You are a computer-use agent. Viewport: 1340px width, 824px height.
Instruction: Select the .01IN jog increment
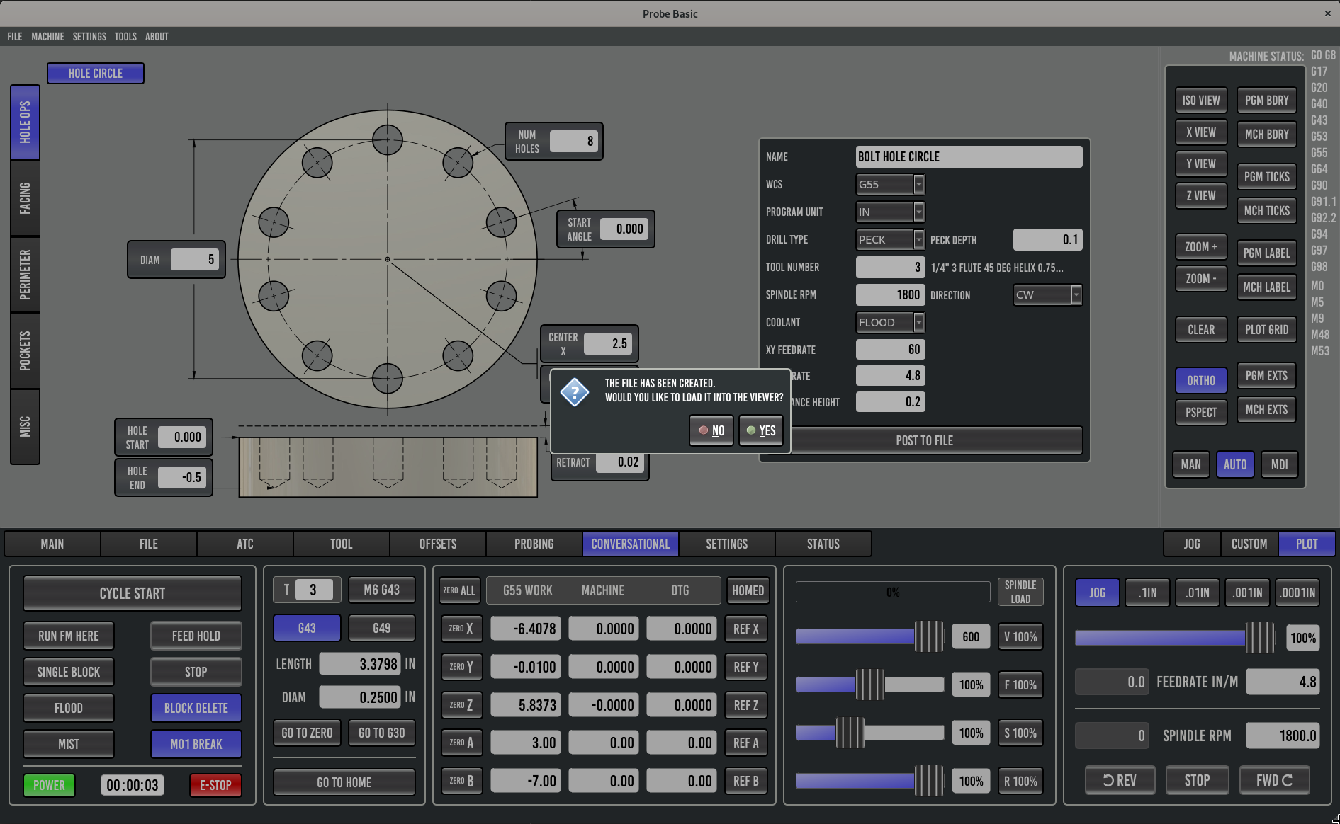pyautogui.click(x=1198, y=593)
